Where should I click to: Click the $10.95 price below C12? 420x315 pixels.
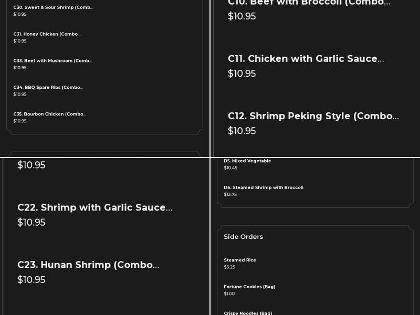pos(241,131)
